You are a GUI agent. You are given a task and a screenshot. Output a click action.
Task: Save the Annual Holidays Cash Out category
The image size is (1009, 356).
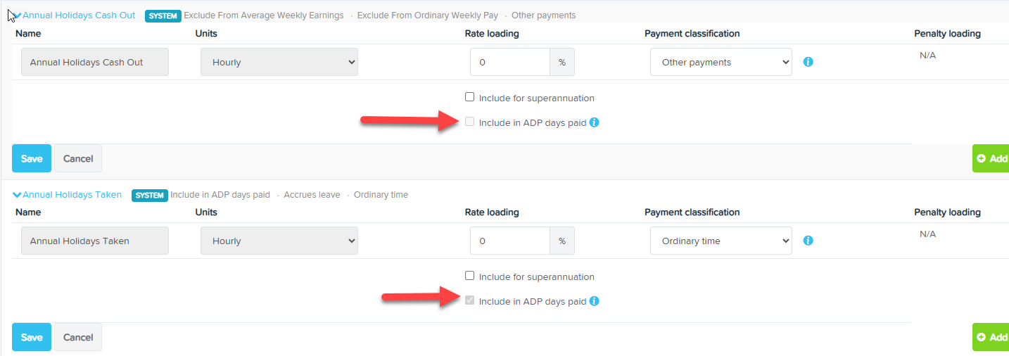coord(32,158)
